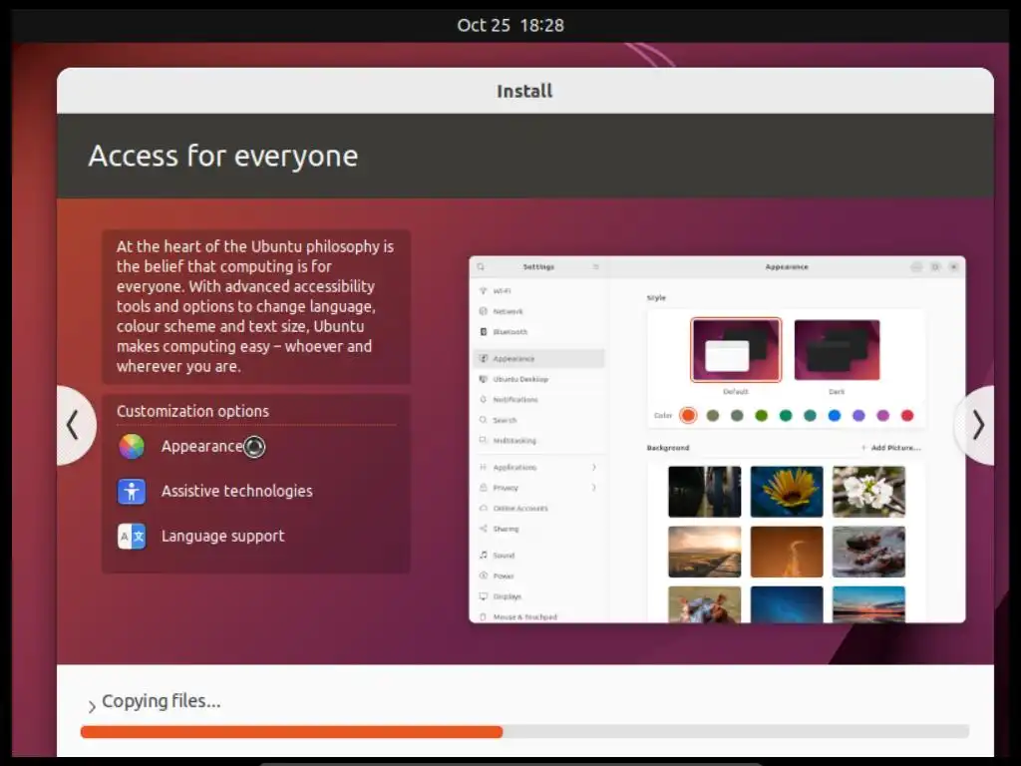The height and width of the screenshot is (766, 1021).
Task: Select Wi-Fi in the Settings preview sidebar
Action: [537, 291]
